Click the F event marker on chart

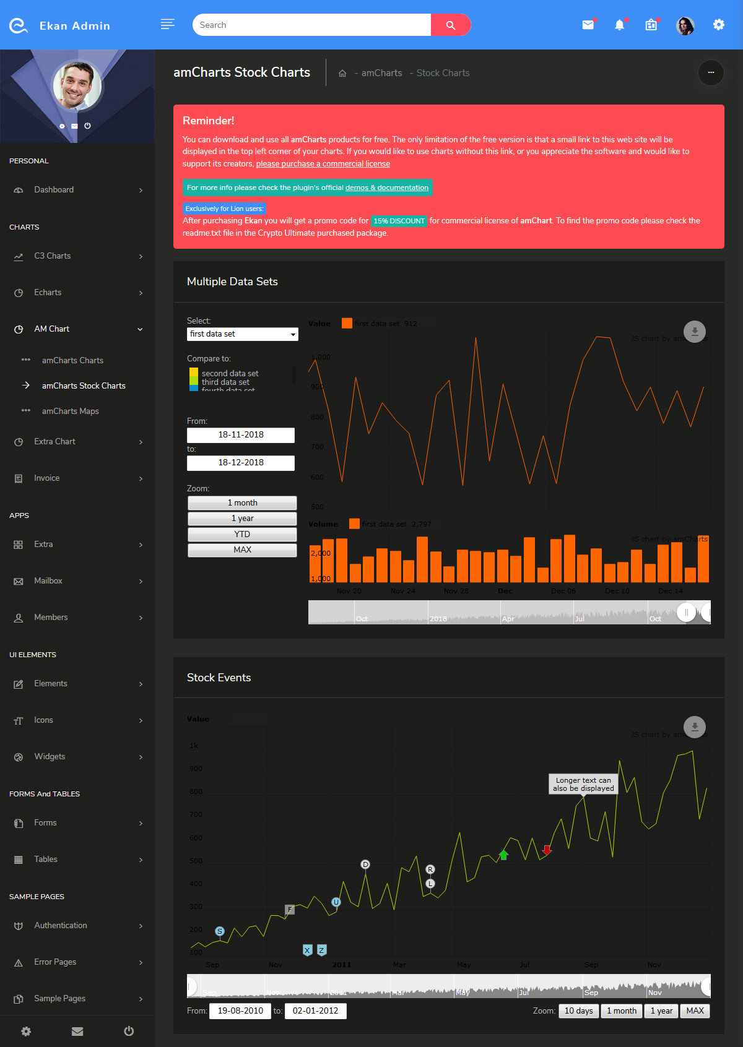[x=290, y=910]
